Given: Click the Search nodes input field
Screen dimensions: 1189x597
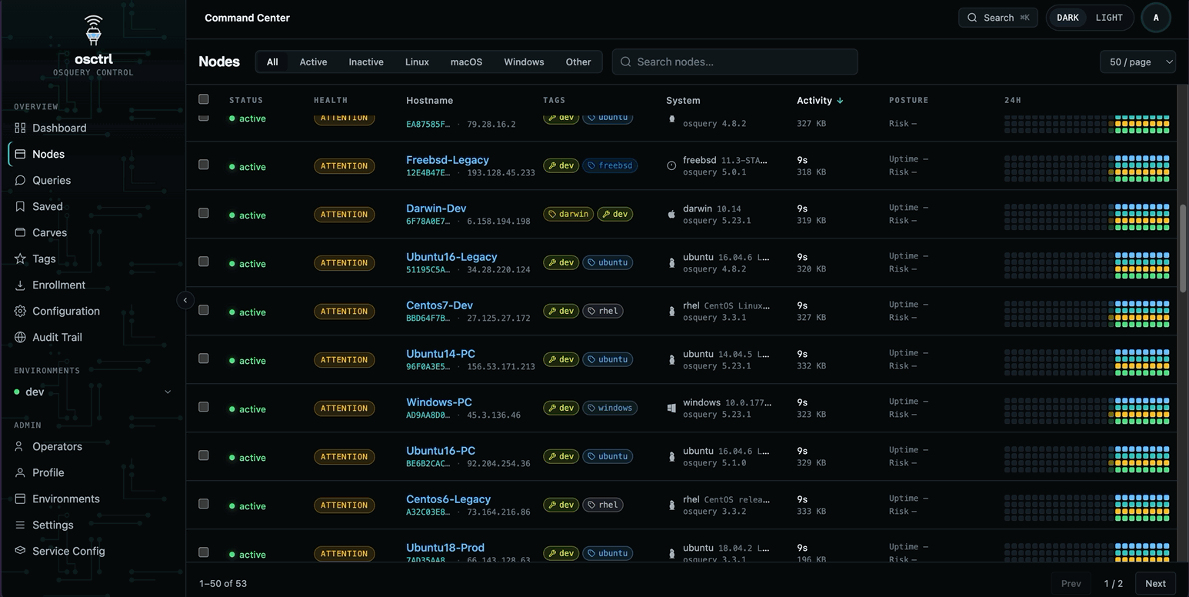Looking at the screenshot, I should [x=734, y=62].
